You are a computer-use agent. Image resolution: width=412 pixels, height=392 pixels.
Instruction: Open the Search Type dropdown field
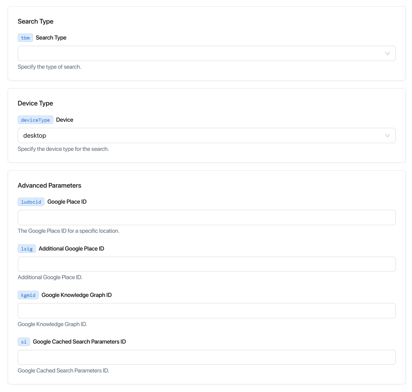click(x=200, y=54)
